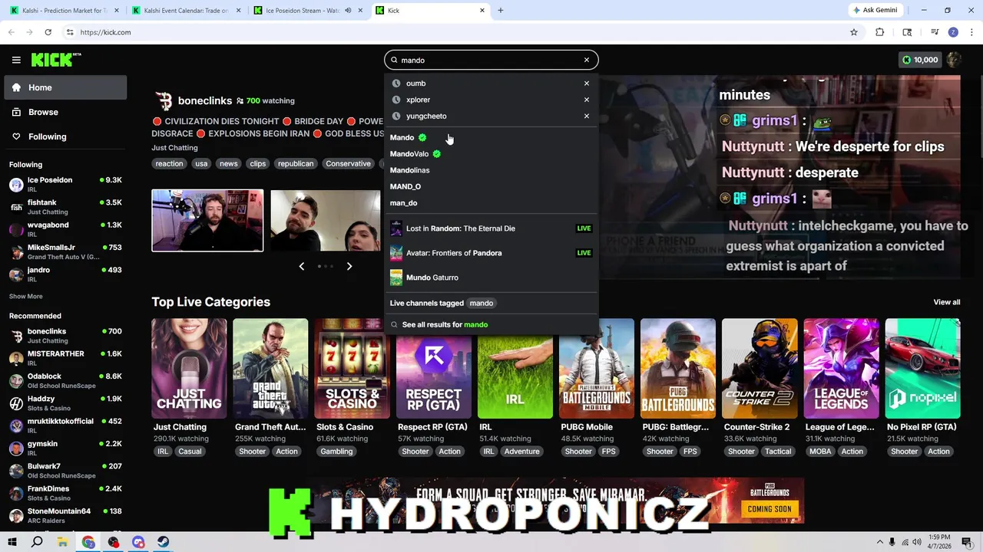Open the League of Legends category card

coord(841,369)
